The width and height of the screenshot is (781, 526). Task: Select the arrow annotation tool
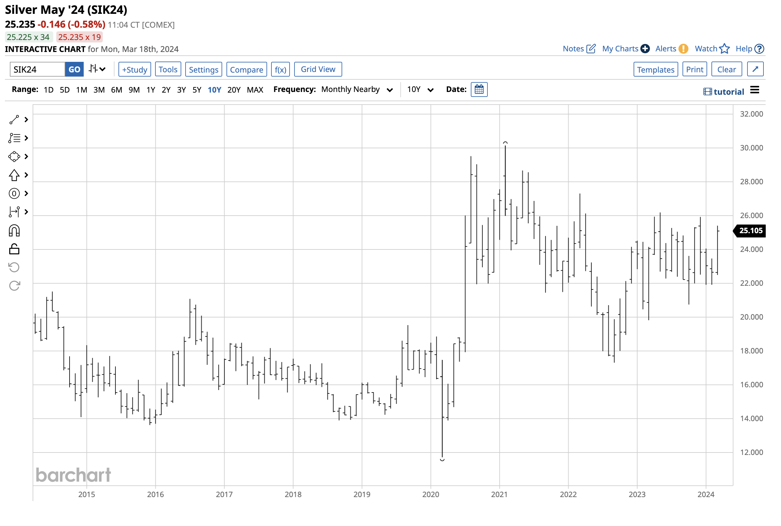tap(14, 175)
